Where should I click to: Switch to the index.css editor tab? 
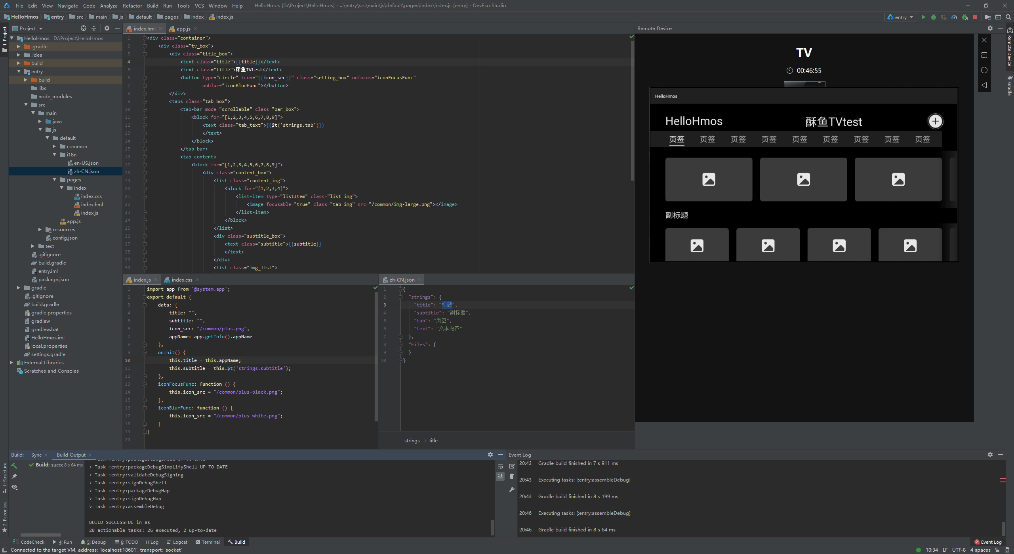(182, 280)
